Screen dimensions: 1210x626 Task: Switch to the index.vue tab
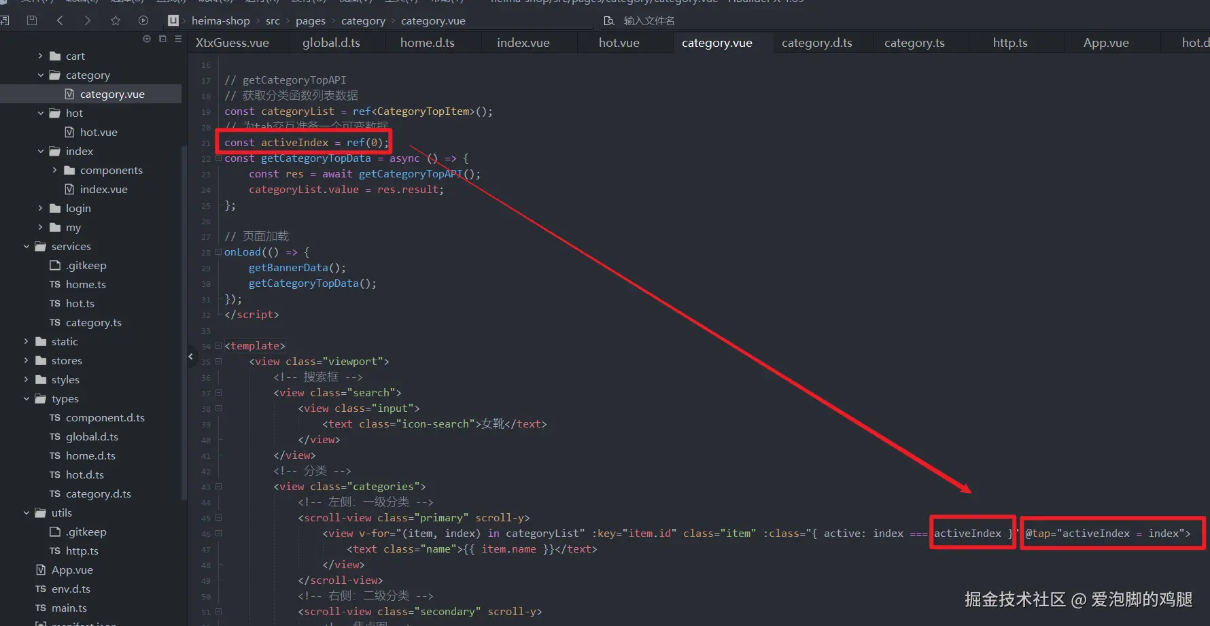pos(523,43)
